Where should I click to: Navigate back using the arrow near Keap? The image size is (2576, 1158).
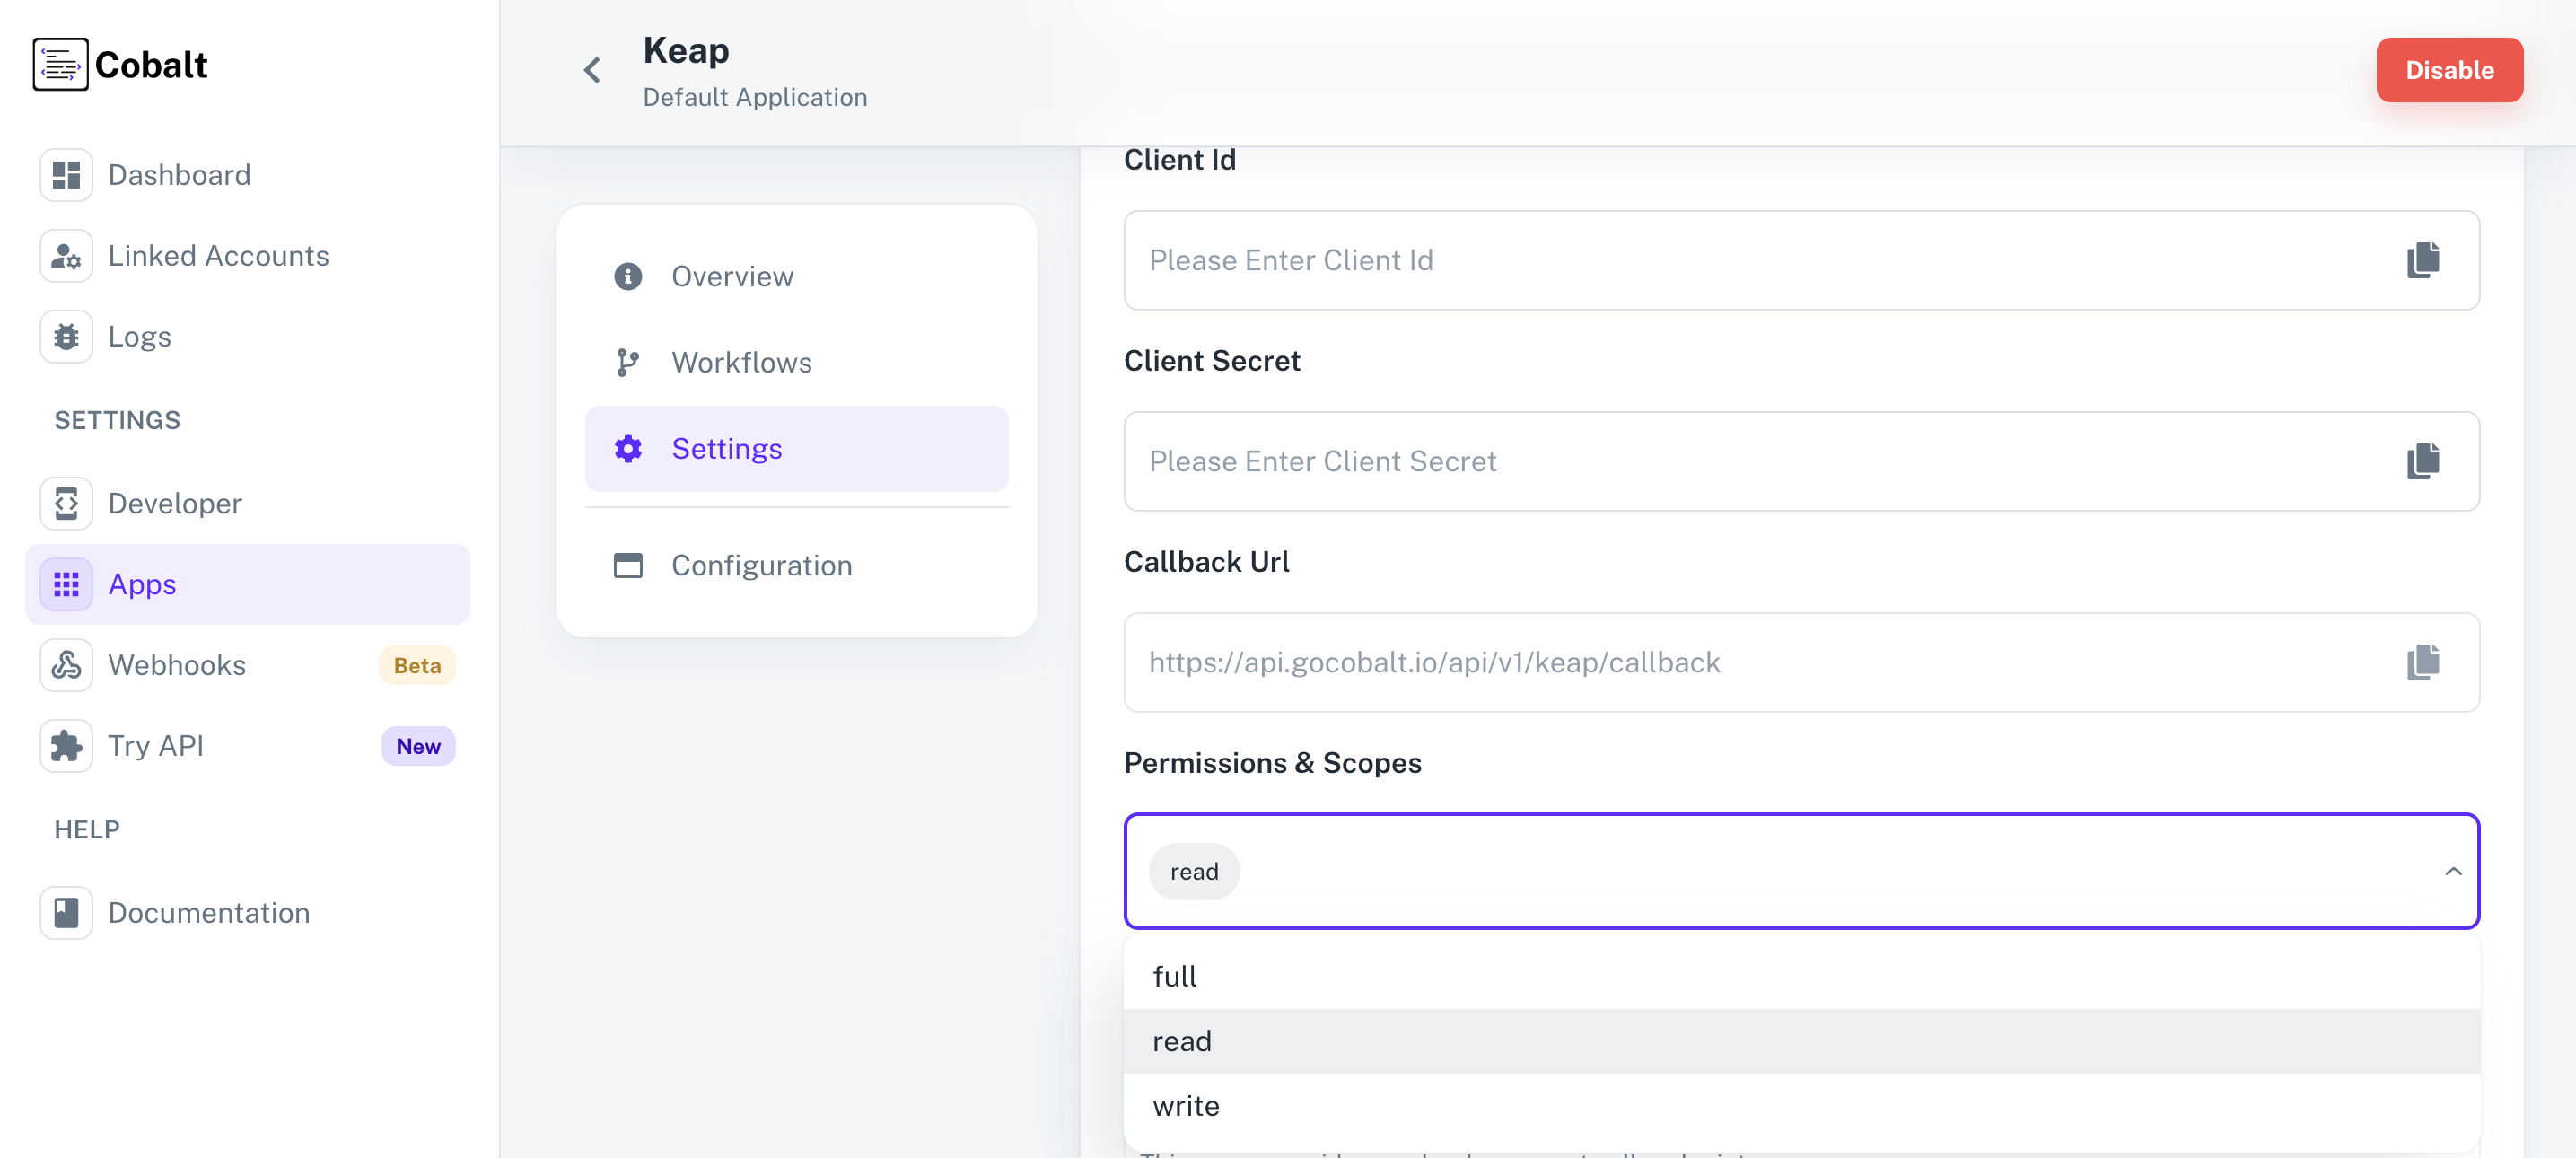[592, 69]
